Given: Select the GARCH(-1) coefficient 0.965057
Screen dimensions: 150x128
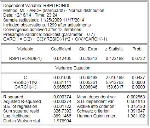Looking at the screenshot, I should 62,87.
